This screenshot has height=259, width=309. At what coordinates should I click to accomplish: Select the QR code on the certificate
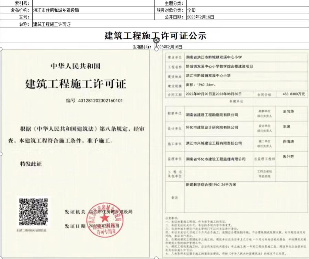point(34,212)
